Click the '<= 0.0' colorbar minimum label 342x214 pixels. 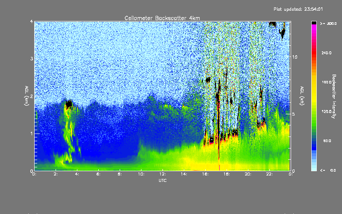click(328, 170)
